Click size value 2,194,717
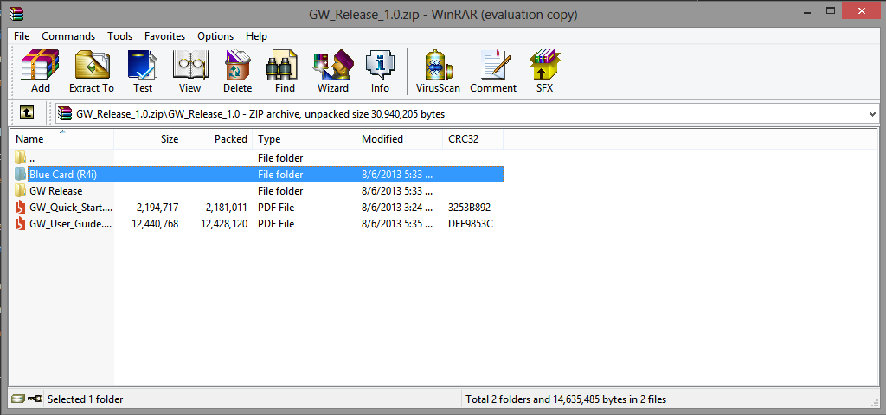886x415 pixels. [157, 207]
